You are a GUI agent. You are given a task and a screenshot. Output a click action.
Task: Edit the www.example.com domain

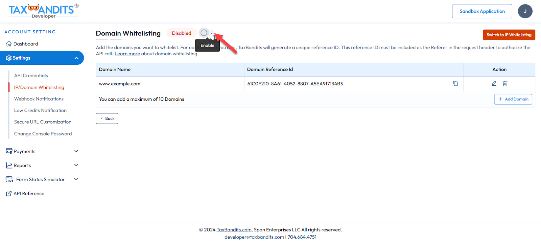coord(494,84)
